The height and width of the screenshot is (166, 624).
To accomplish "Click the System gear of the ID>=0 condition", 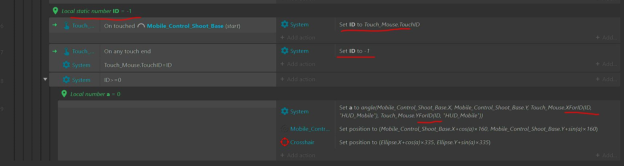I will tap(66, 80).
